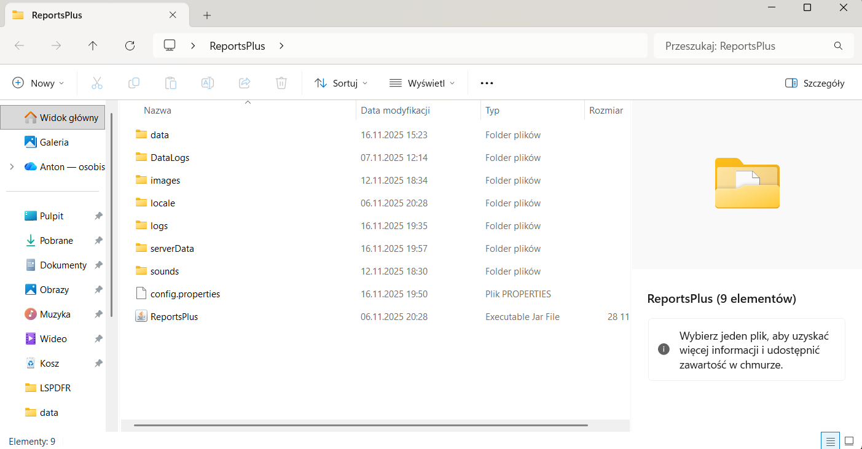Click the sounds folder icon
Viewport: 862px width, 449px height.
point(141,271)
